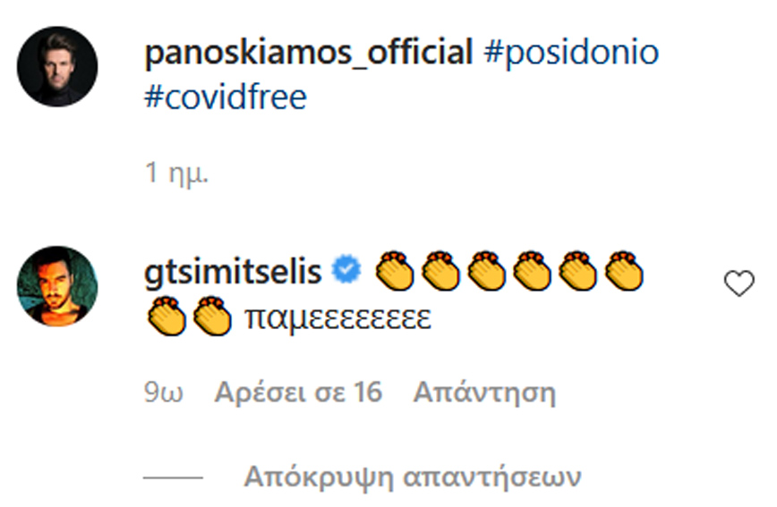Click the "1 ημ." post timestamp
The image size is (777, 507).
[176, 173]
